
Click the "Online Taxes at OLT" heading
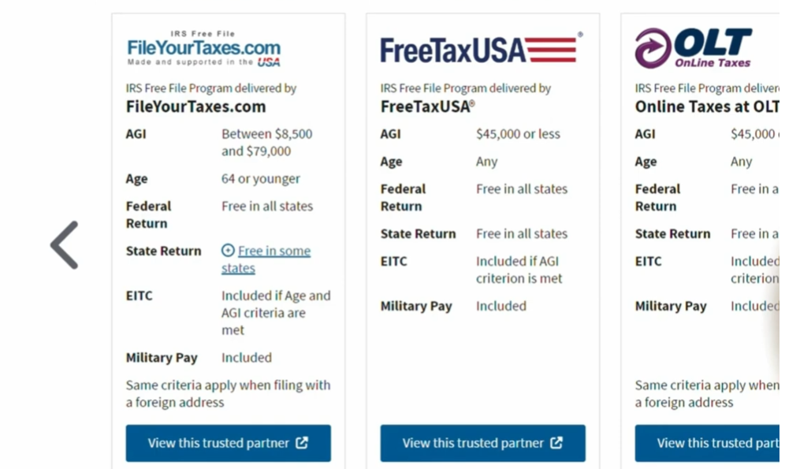(706, 106)
